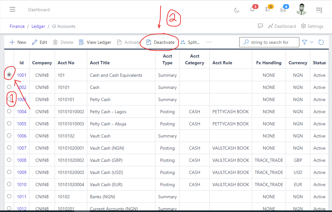Open the New account creation form
Screen dimensions: 332x212
tap(18, 42)
